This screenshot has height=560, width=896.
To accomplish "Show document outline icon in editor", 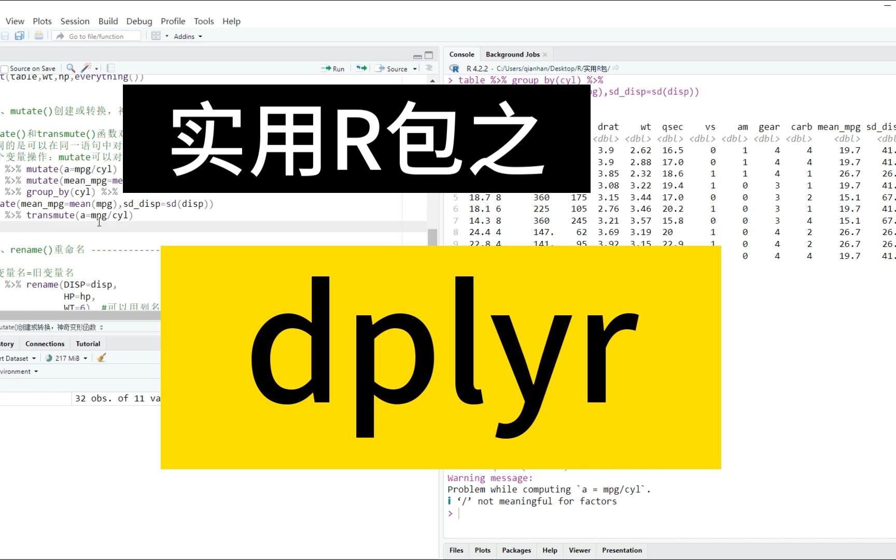I will (429, 68).
